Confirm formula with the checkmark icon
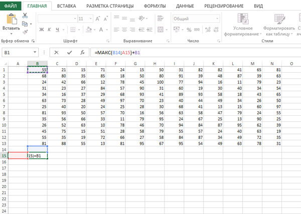301x214 pixels. (69, 52)
